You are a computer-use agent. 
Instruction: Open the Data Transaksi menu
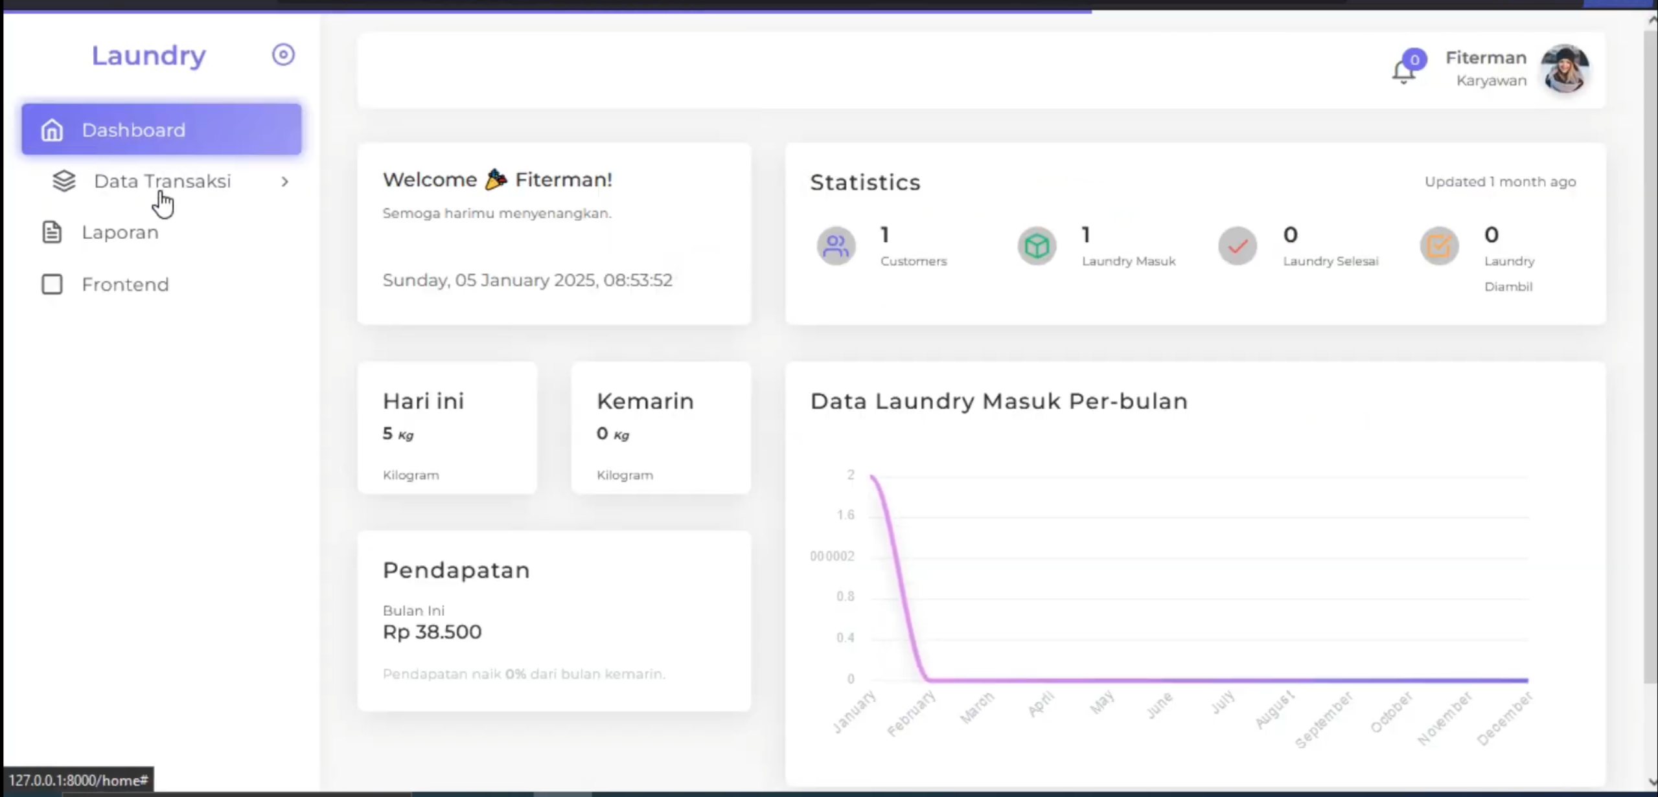click(x=162, y=181)
